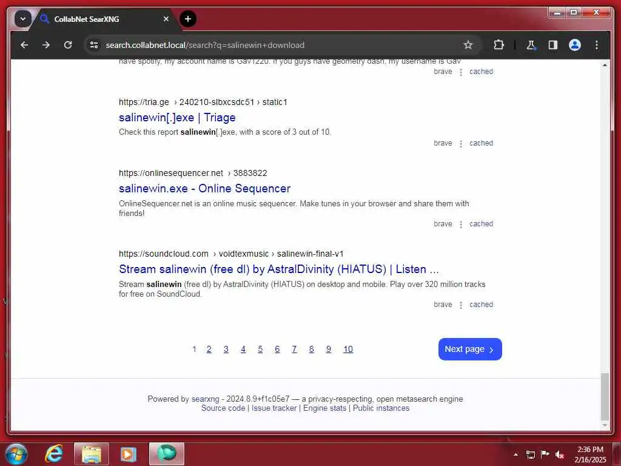Click the Next page button
The image size is (621, 466).
[470, 349]
